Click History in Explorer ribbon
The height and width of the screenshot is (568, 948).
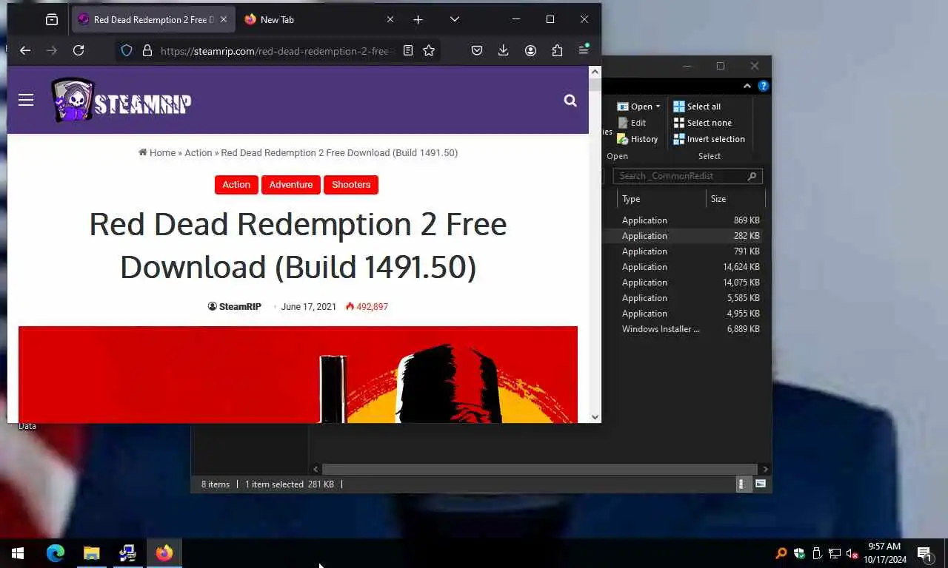pos(638,139)
